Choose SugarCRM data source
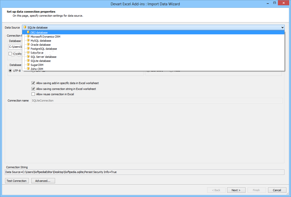This screenshot has height=197, width=291. click(153, 65)
